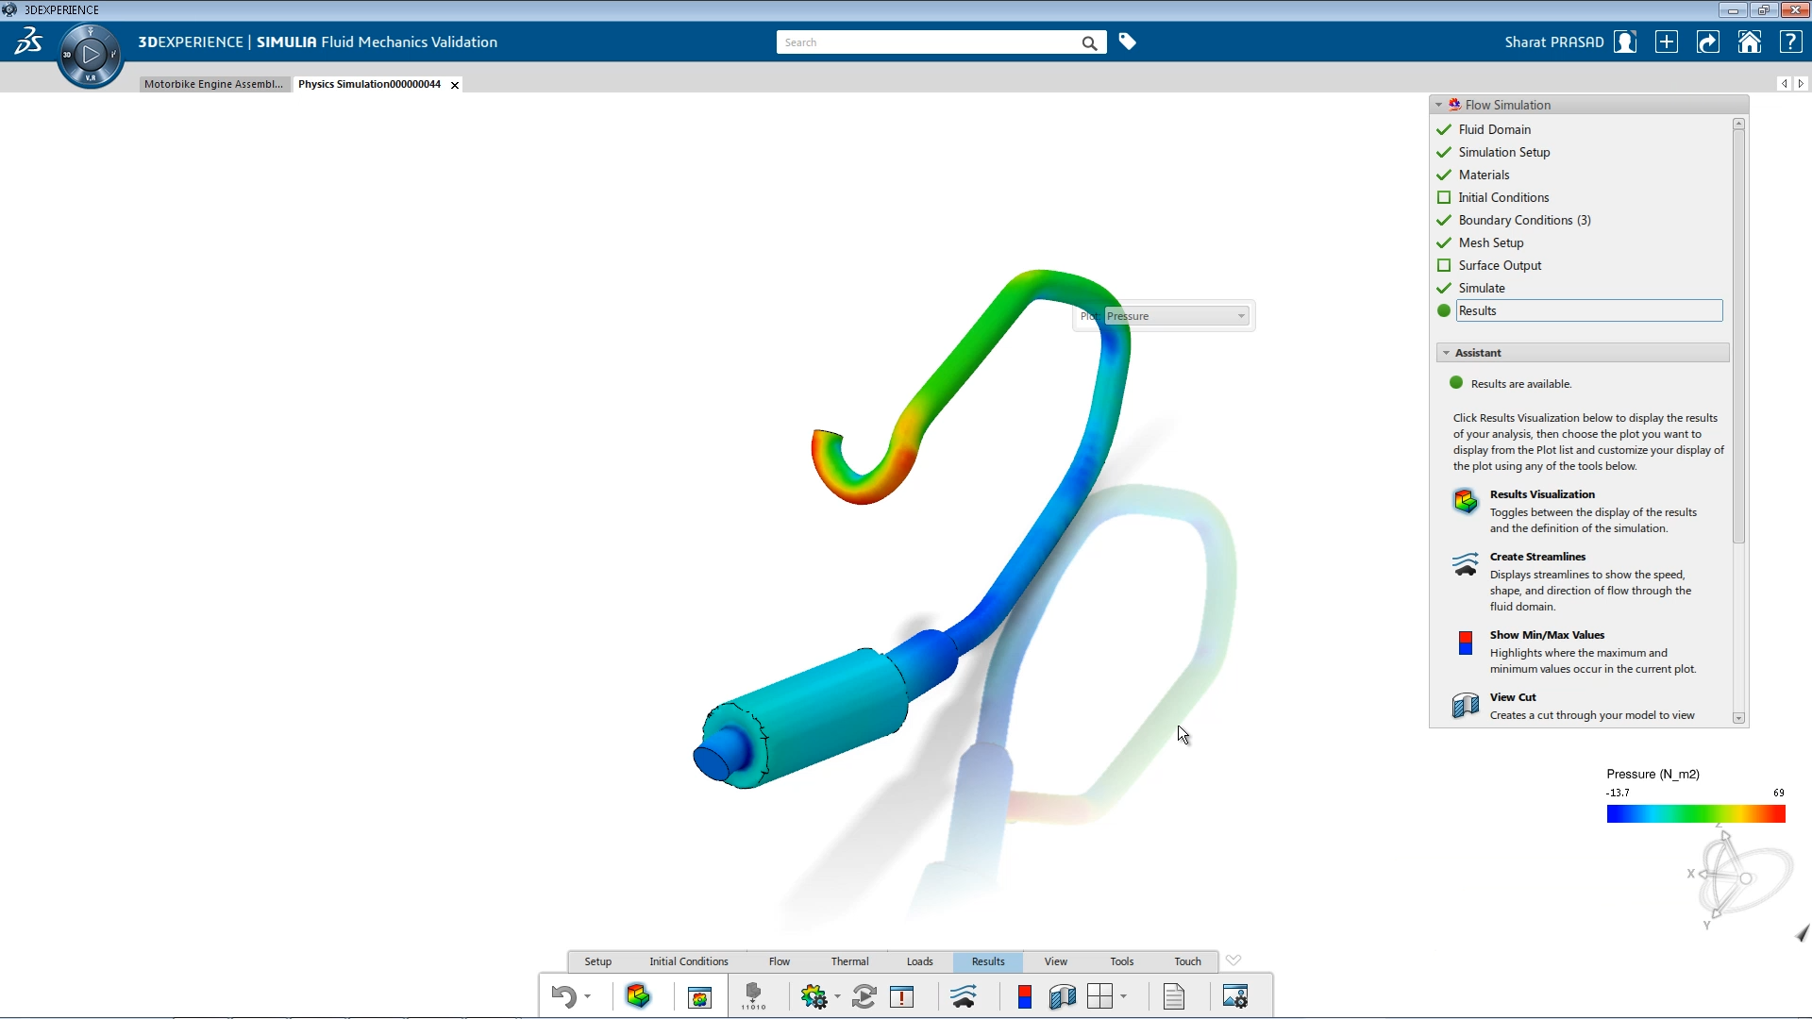Click the Pressure color legend bar

[1695, 814]
